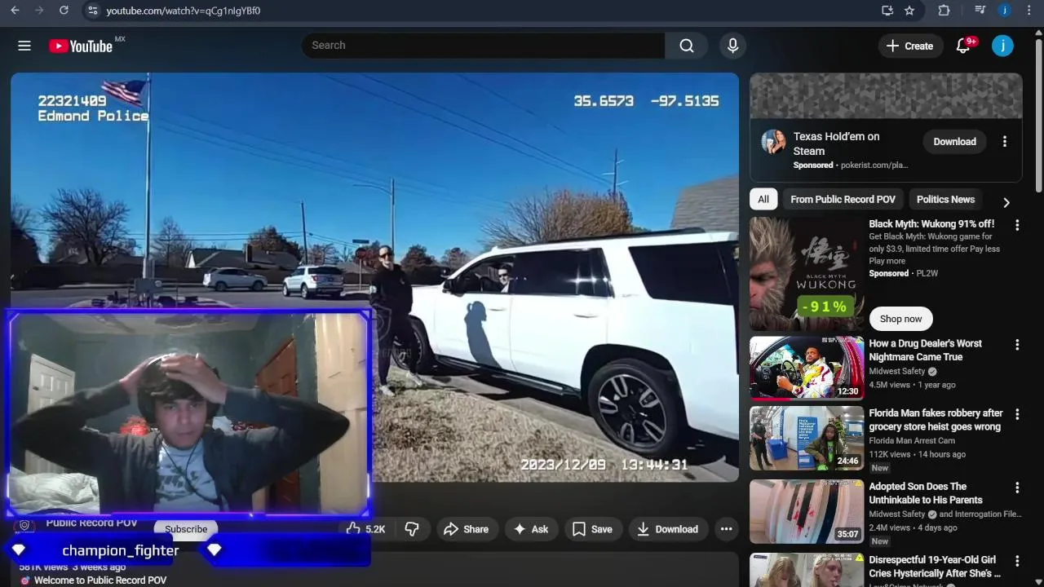
Task: Subscribe to Public Record POV
Action: point(186,529)
